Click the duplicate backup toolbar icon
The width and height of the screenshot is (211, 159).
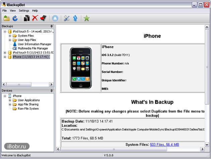[27, 18]
